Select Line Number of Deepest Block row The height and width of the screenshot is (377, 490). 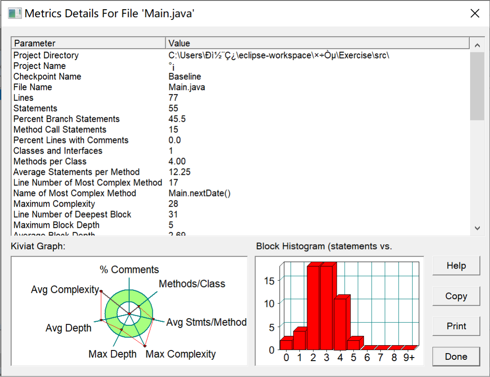(241, 215)
